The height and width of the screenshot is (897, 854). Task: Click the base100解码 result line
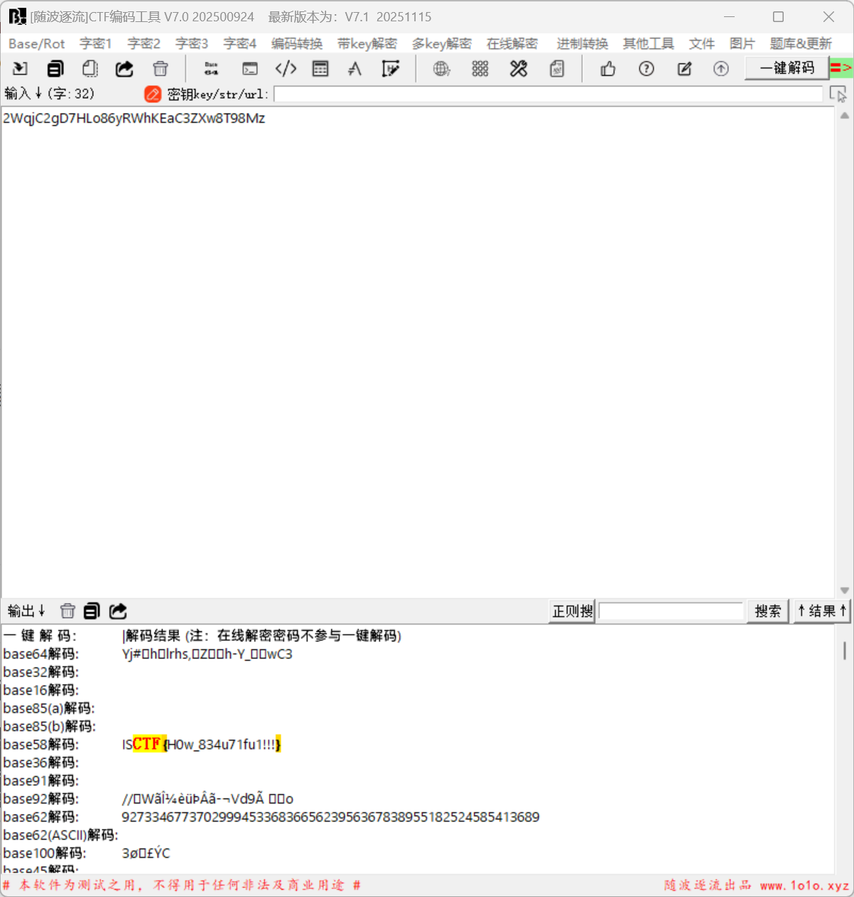(146, 853)
